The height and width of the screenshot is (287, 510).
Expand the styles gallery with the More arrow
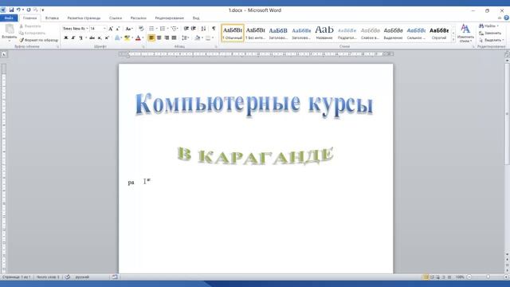pos(453,40)
